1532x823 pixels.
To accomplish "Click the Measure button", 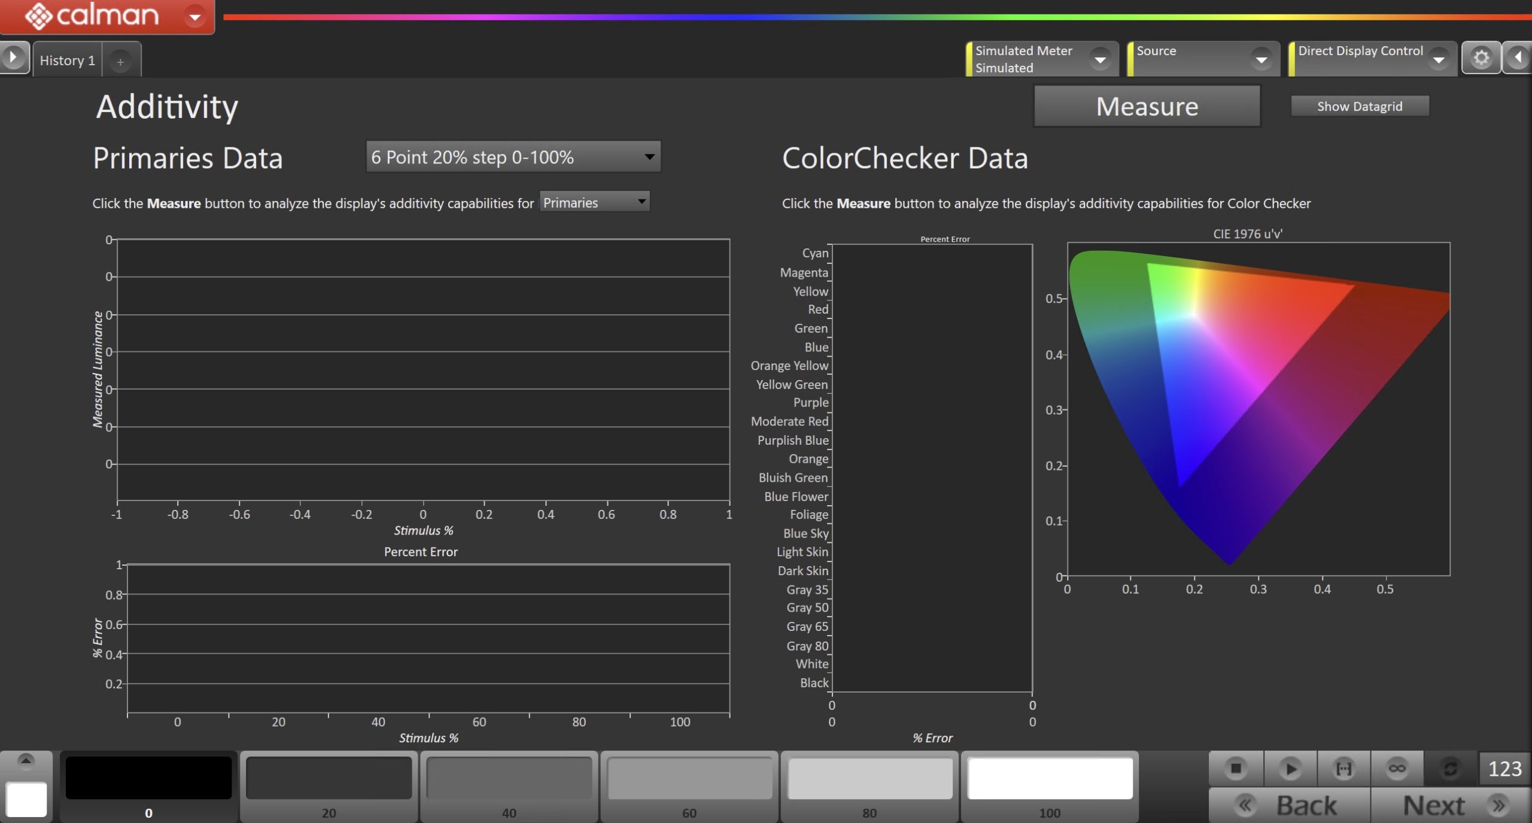I will pyautogui.click(x=1147, y=107).
